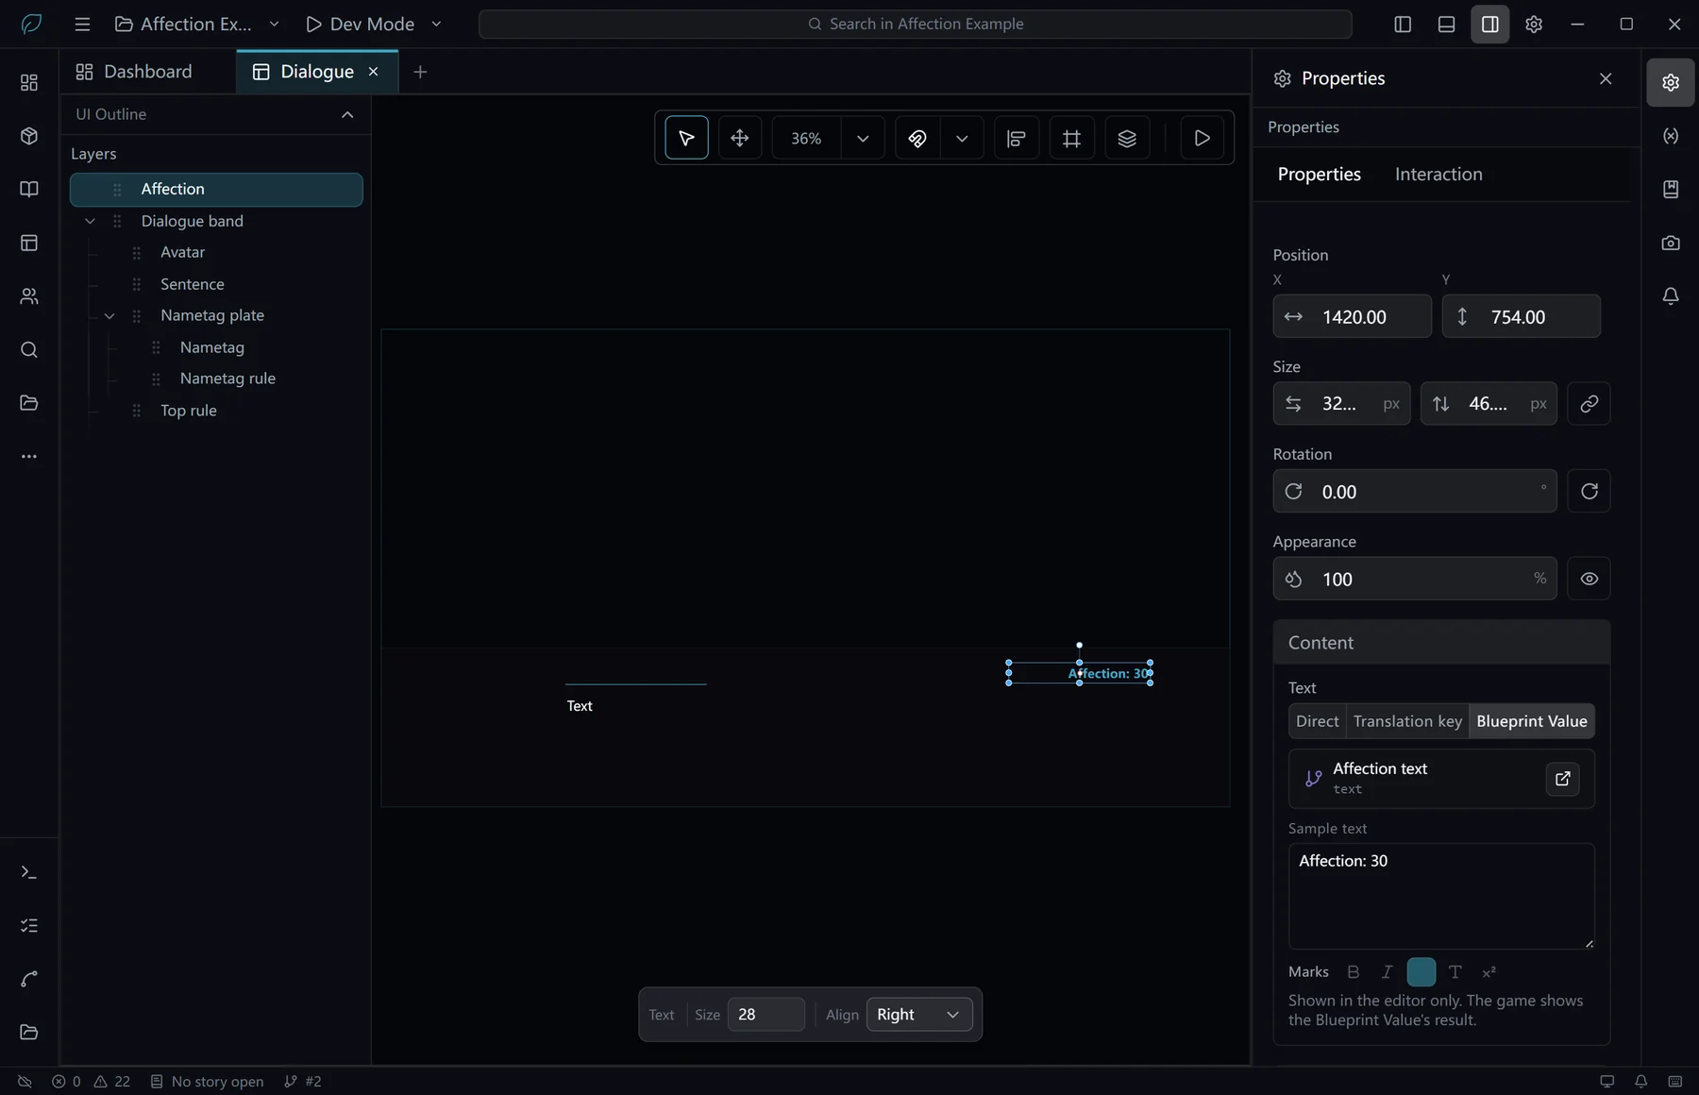Toggle the grid frame icon

click(x=1071, y=138)
